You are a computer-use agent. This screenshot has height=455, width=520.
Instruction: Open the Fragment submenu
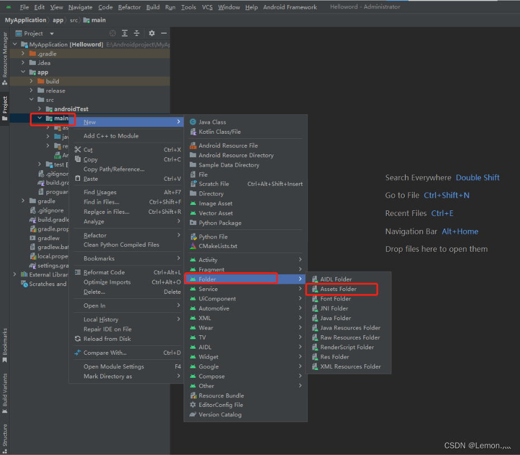click(245, 269)
